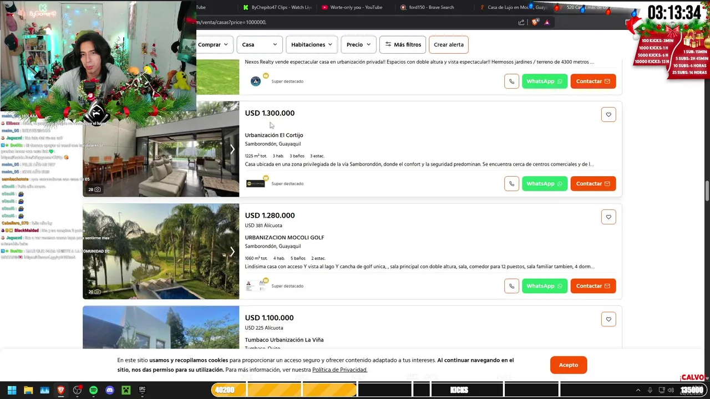The width and height of the screenshot is (710, 399).
Task: Open Brave browser in taskbar
Action: [x=61, y=390]
